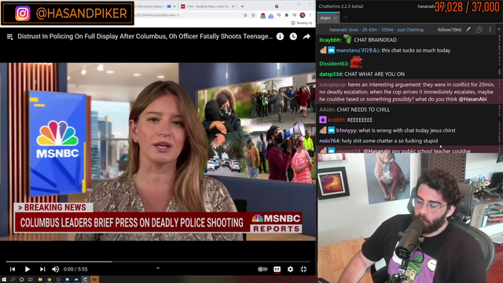Open Chrome three-dot menu
This screenshot has width=503, height=283.
[x=310, y=15]
